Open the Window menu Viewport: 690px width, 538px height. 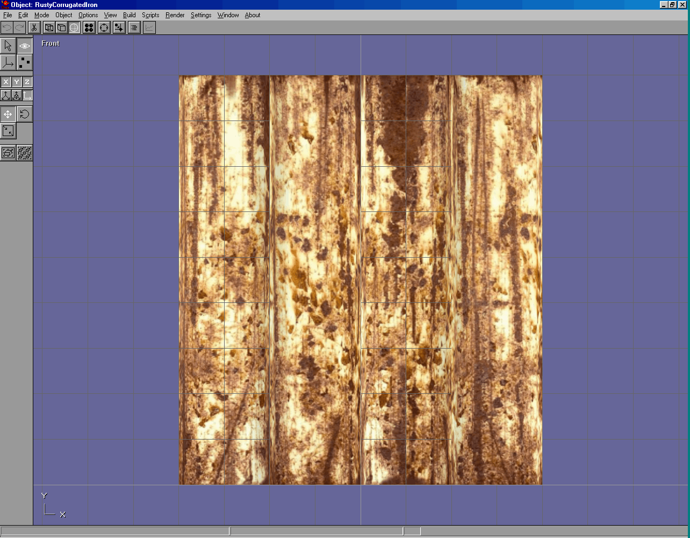[x=228, y=15]
